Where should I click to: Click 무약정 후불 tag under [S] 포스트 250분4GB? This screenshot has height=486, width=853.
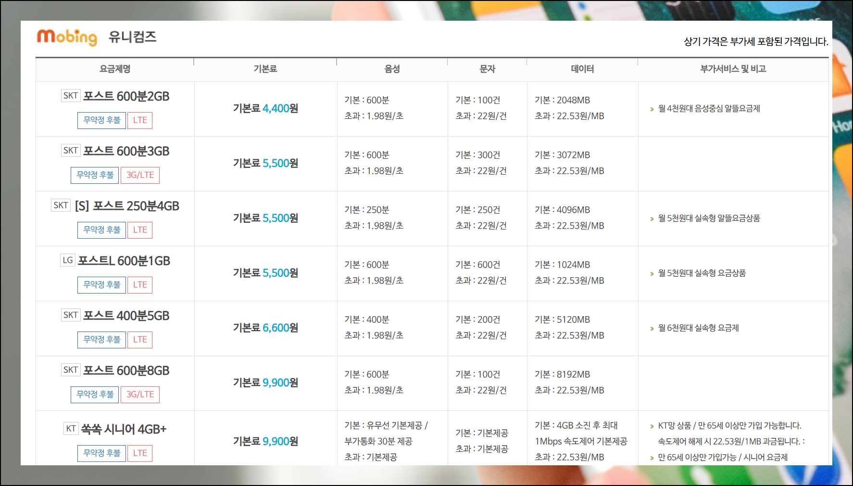click(x=102, y=230)
